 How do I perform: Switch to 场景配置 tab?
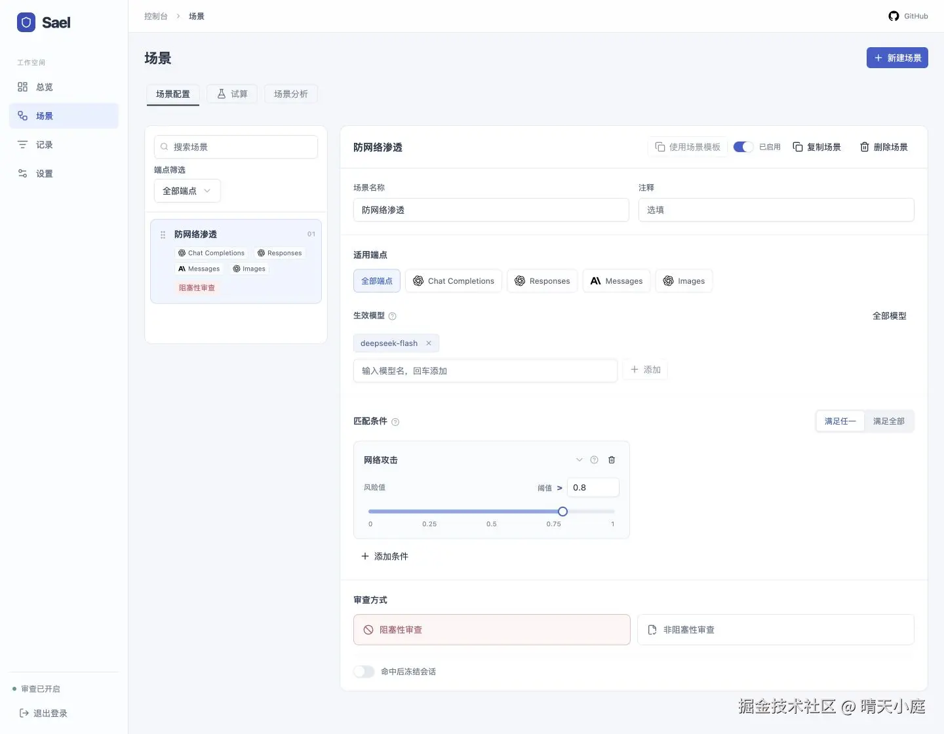tap(173, 94)
